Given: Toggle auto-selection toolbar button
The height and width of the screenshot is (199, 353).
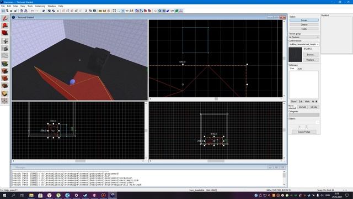Looking at the screenshot, I should [119, 11].
